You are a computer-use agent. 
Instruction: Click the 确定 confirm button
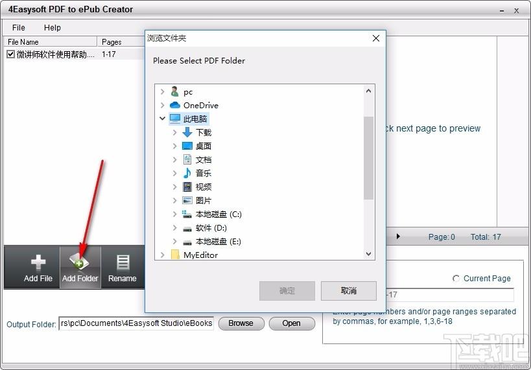[287, 291]
